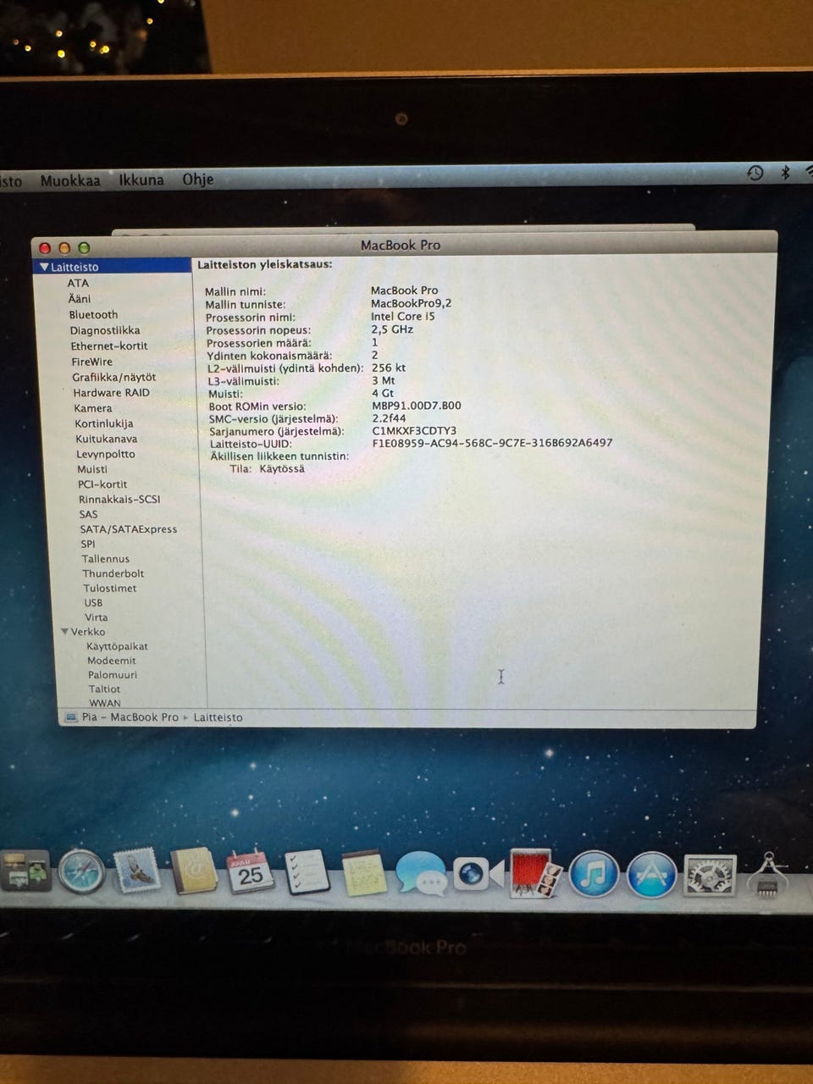The image size is (813, 1084).
Task: Select SPI in the sidebar
Action: [x=88, y=545]
